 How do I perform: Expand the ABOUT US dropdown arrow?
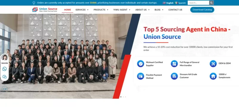coord(149,10)
